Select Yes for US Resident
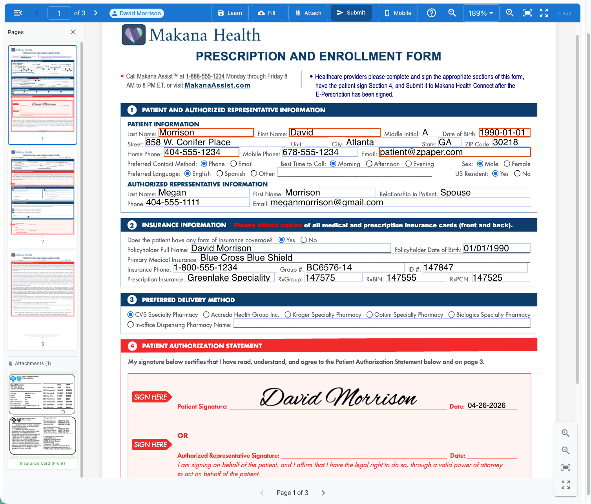591x504 pixels. (x=495, y=173)
